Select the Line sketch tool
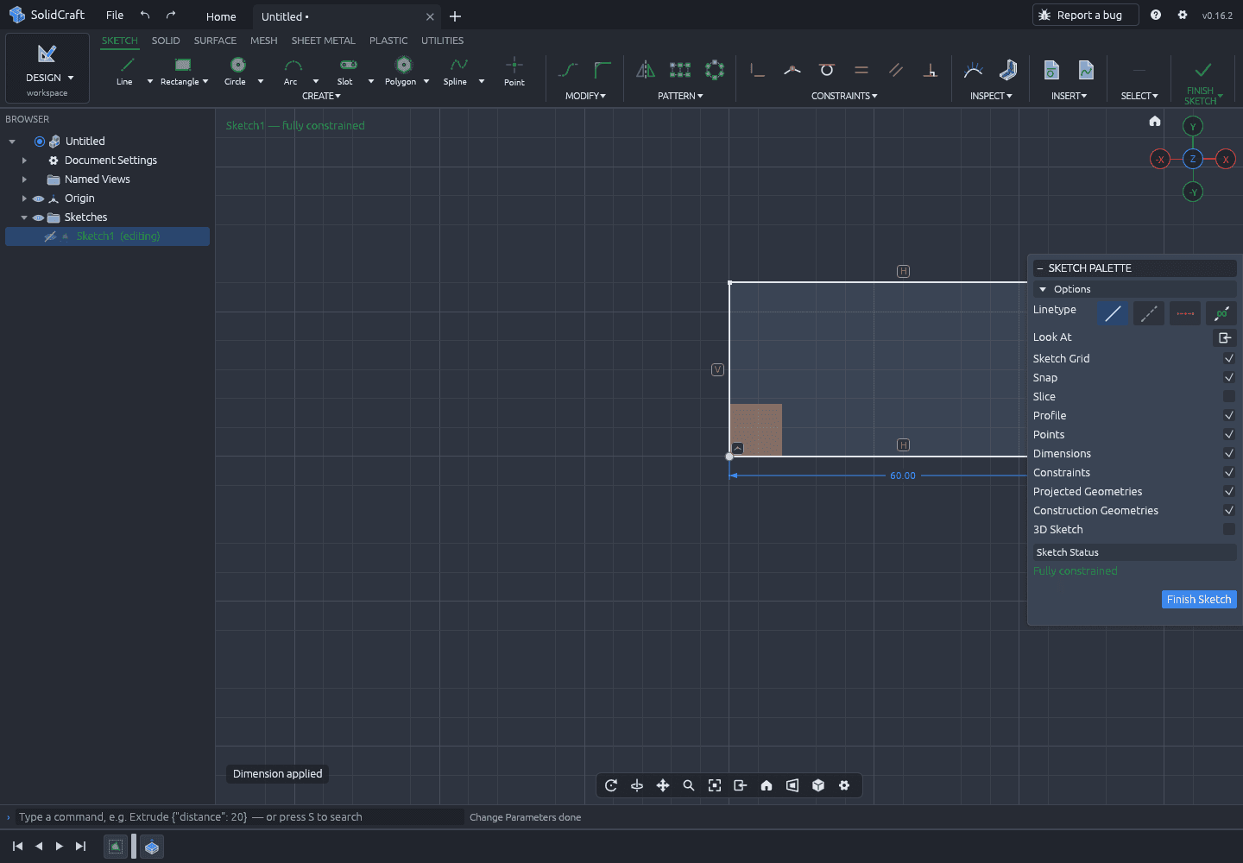Viewport: 1243px width, 863px height. (126, 71)
